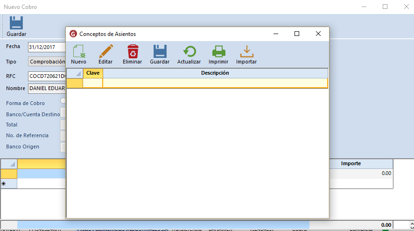Image resolution: width=414 pixels, height=231 pixels.
Task: Focus the RFC text field
Action: coord(47,76)
